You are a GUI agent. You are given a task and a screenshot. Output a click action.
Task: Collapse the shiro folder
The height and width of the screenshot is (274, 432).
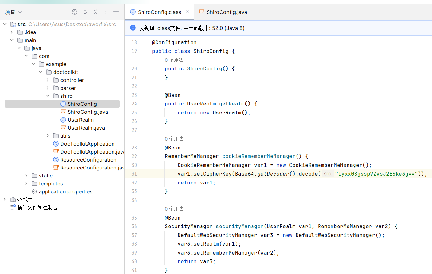point(48,96)
